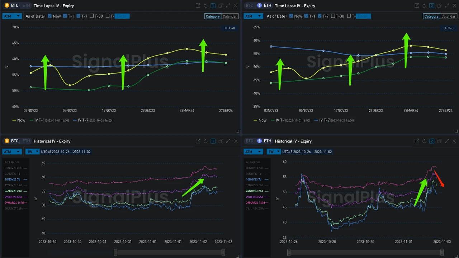Click link group 2 icon on ETH Historical IV
The width and height of the screenshot is (459, 258).
click(432, 141)
